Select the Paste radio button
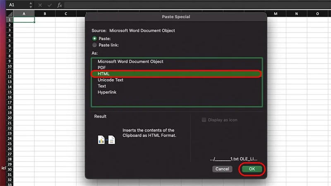Screen dimensions: 331x186 [x=94, y=38]
